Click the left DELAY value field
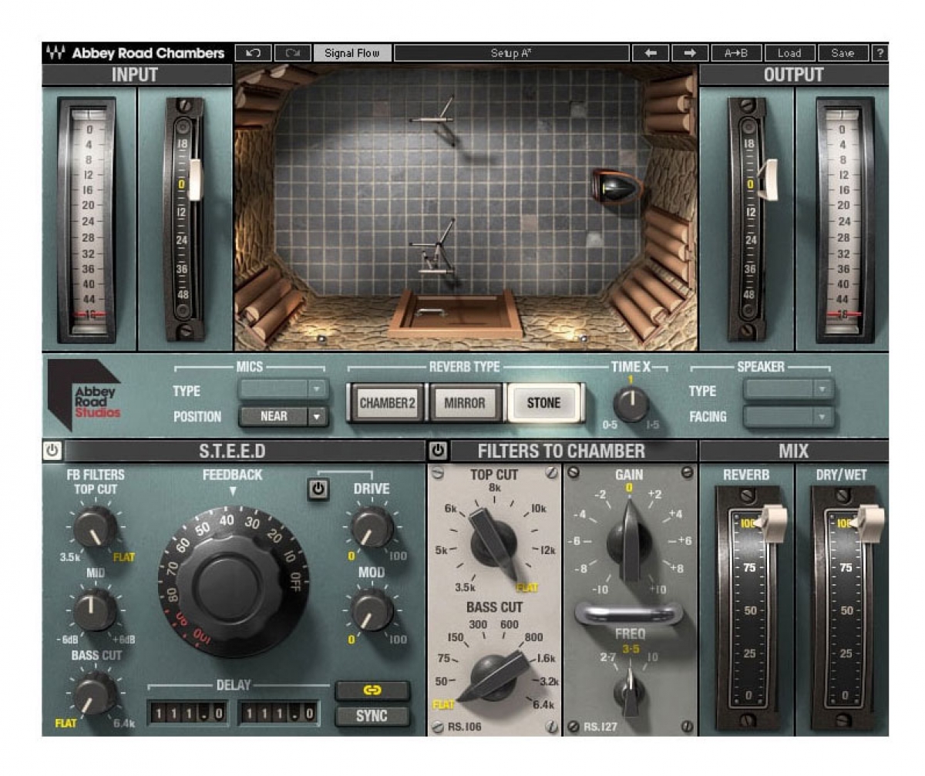The height and width of the screenshot is (776, 925). click(x=187, y=714)
